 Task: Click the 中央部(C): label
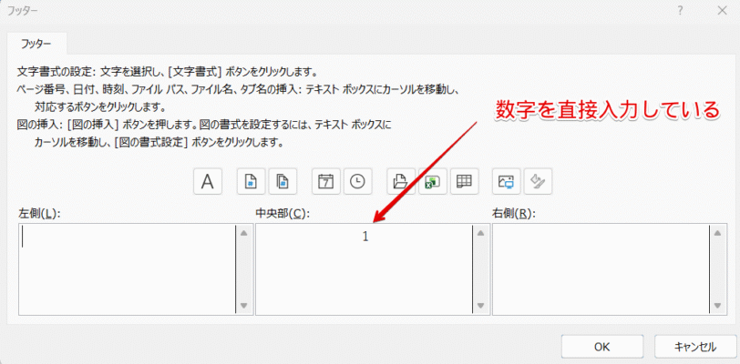point(283,213)
